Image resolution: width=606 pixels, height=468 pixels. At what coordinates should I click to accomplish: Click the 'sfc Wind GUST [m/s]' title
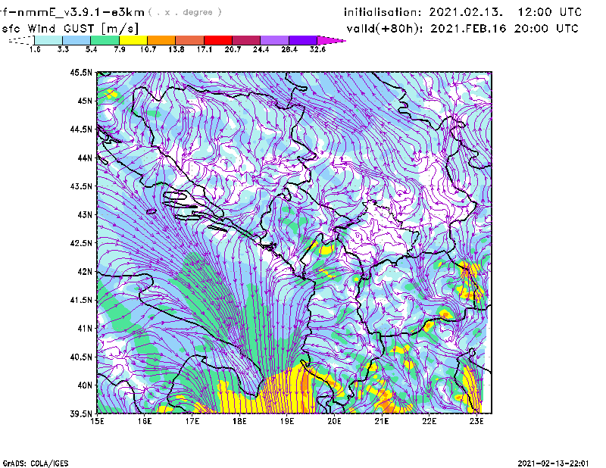(70, 29)
